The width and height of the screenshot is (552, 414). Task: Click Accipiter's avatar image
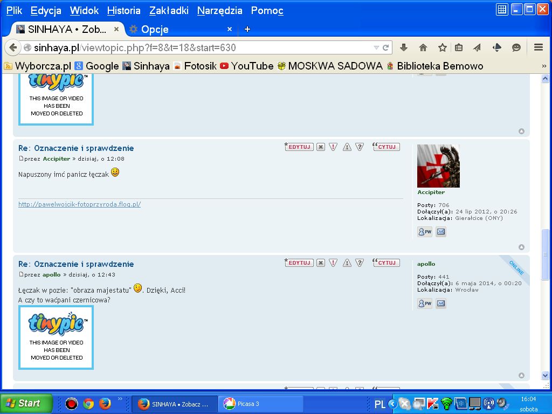coord(438,166)
